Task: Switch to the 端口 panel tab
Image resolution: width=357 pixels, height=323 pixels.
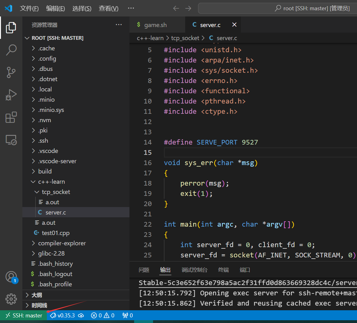Action: click(245, 270)
